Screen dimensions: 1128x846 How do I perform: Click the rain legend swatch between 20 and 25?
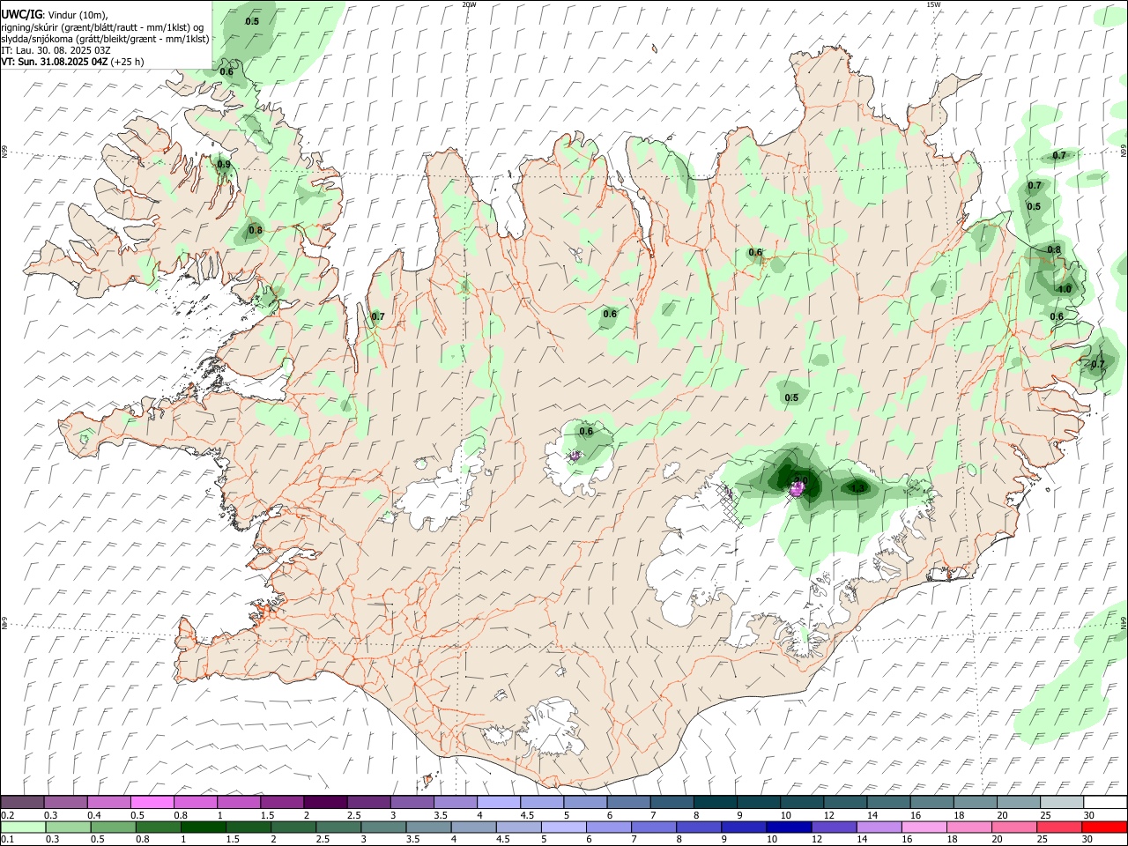[1013, 827]
